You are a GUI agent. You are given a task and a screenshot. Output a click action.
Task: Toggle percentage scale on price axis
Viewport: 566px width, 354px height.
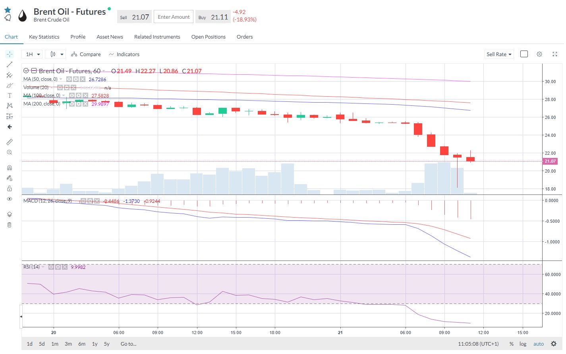click(x=512, y=344)
